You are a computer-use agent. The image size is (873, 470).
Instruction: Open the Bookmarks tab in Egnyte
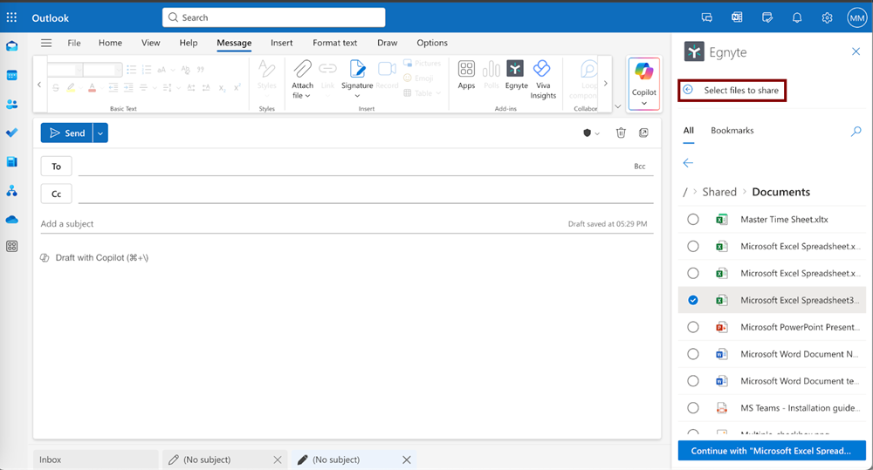[x=732, y=131]
